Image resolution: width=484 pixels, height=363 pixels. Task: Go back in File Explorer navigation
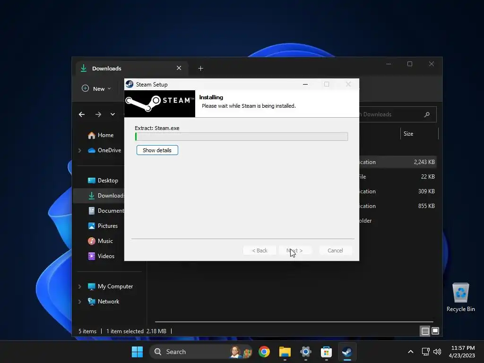[82, 114]
